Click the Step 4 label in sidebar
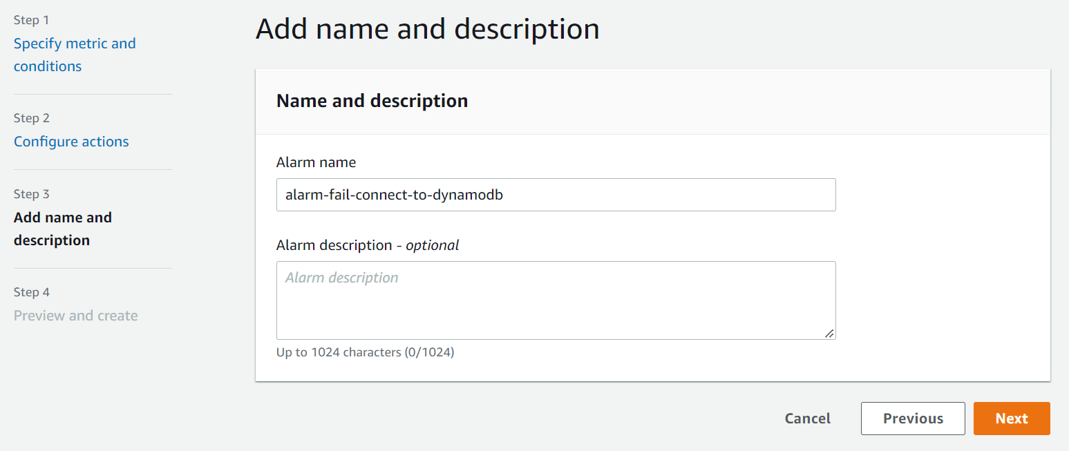The image size is (1069, 451). tap(32, 292)
